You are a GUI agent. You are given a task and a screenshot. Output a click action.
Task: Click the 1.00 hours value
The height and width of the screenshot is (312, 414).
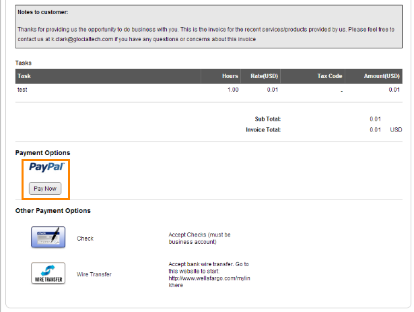233,90
